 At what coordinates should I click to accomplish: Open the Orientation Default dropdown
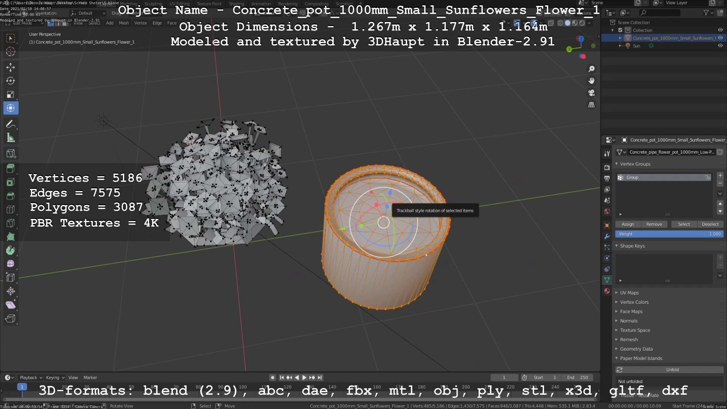coord(88,13)
